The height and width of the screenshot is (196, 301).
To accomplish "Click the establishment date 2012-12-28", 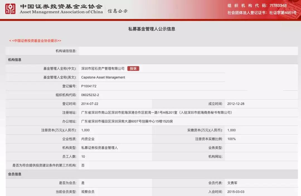I will 236,104.
